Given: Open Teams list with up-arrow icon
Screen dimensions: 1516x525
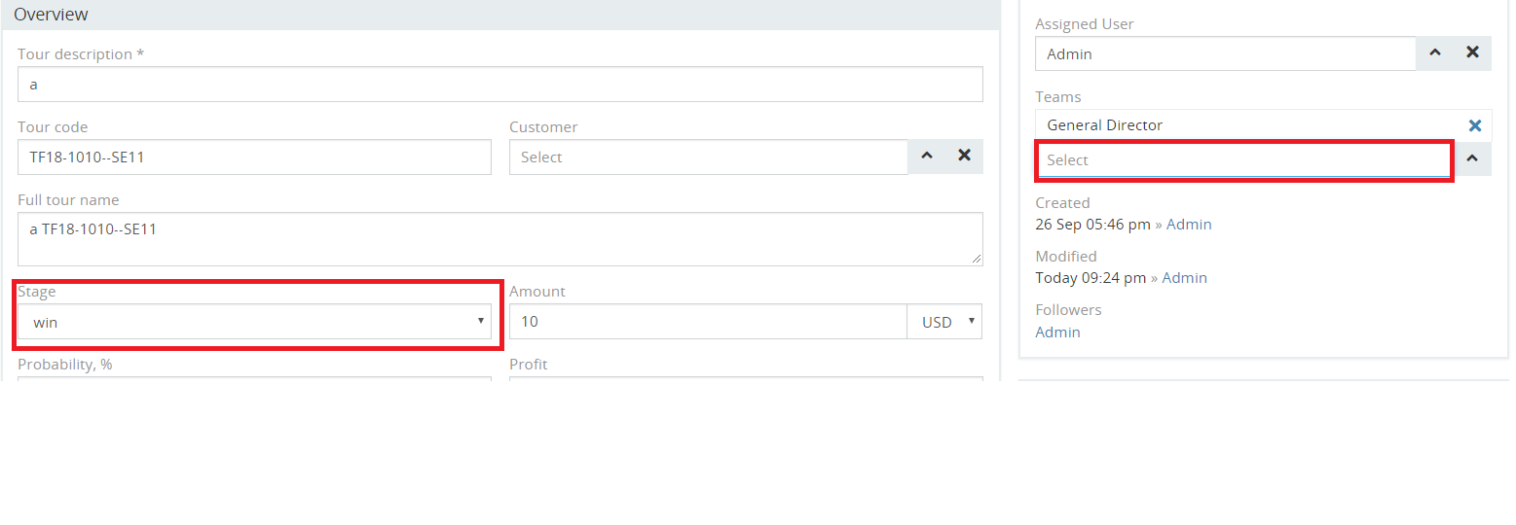Looking at the screenshot, I should (x=1472, y=159).
